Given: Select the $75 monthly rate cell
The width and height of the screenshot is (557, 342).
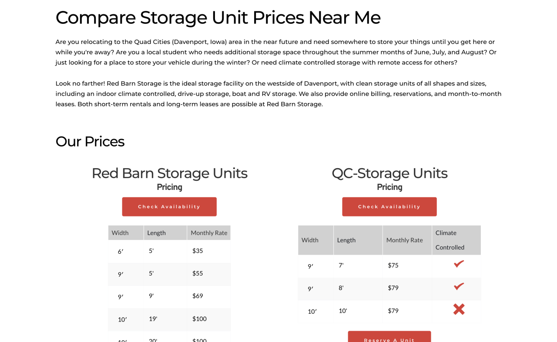Looking at the screenshot, I should (393, 265).
